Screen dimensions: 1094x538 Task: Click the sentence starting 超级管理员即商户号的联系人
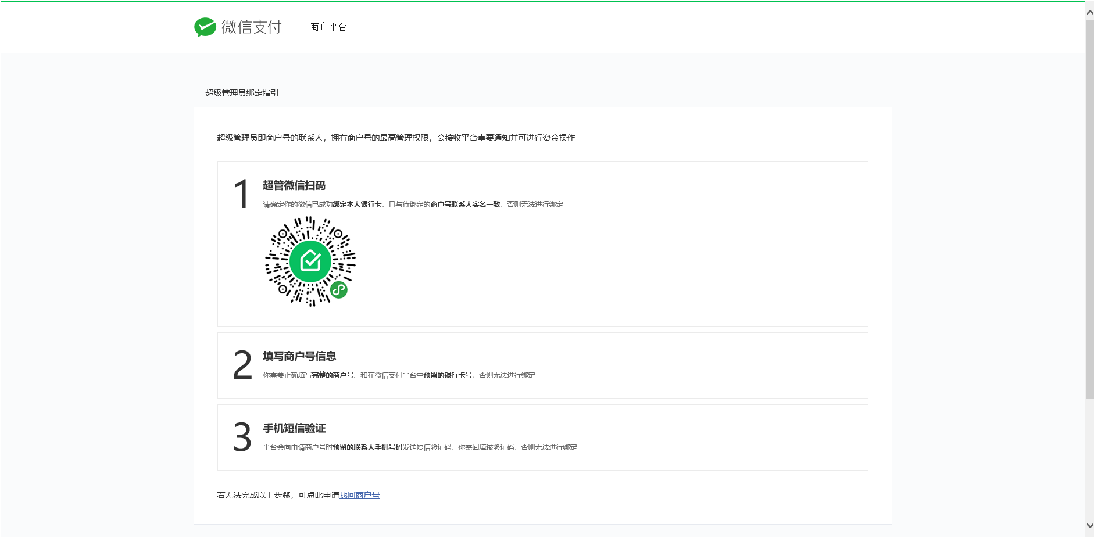[x=396, y=138]
